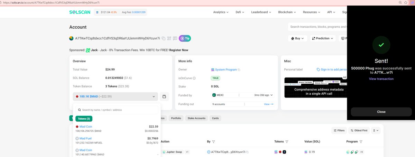Expand the Leaderboard menu
This screenshot has height=157, width=415.
(x=261, y=12)
